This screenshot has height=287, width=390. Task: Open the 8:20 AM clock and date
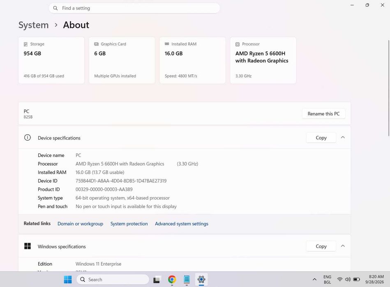coord(374,280)
